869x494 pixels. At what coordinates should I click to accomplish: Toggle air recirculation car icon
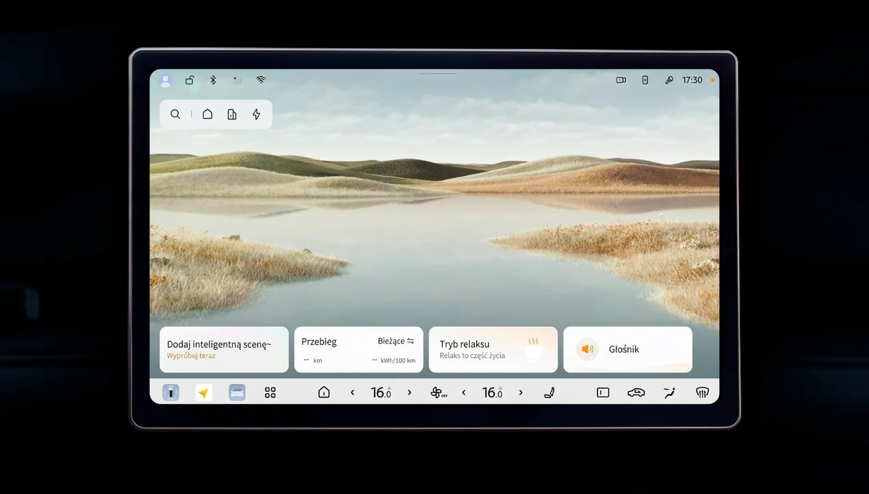[636, 392]
